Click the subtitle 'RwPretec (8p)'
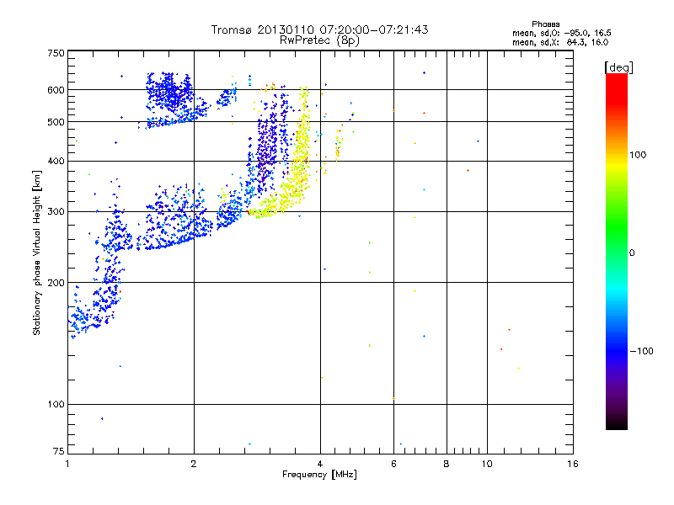This screenshot has height=505, width=674. click(x=319, y=40)
